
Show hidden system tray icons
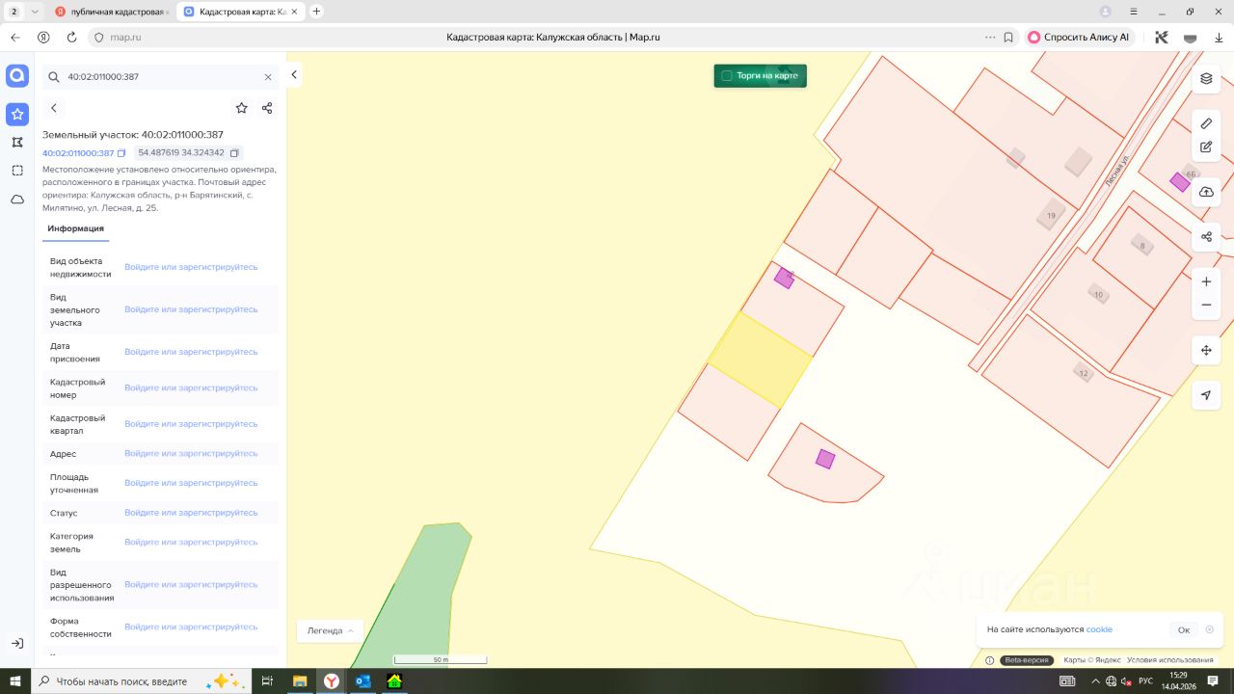coord(1095,681)
